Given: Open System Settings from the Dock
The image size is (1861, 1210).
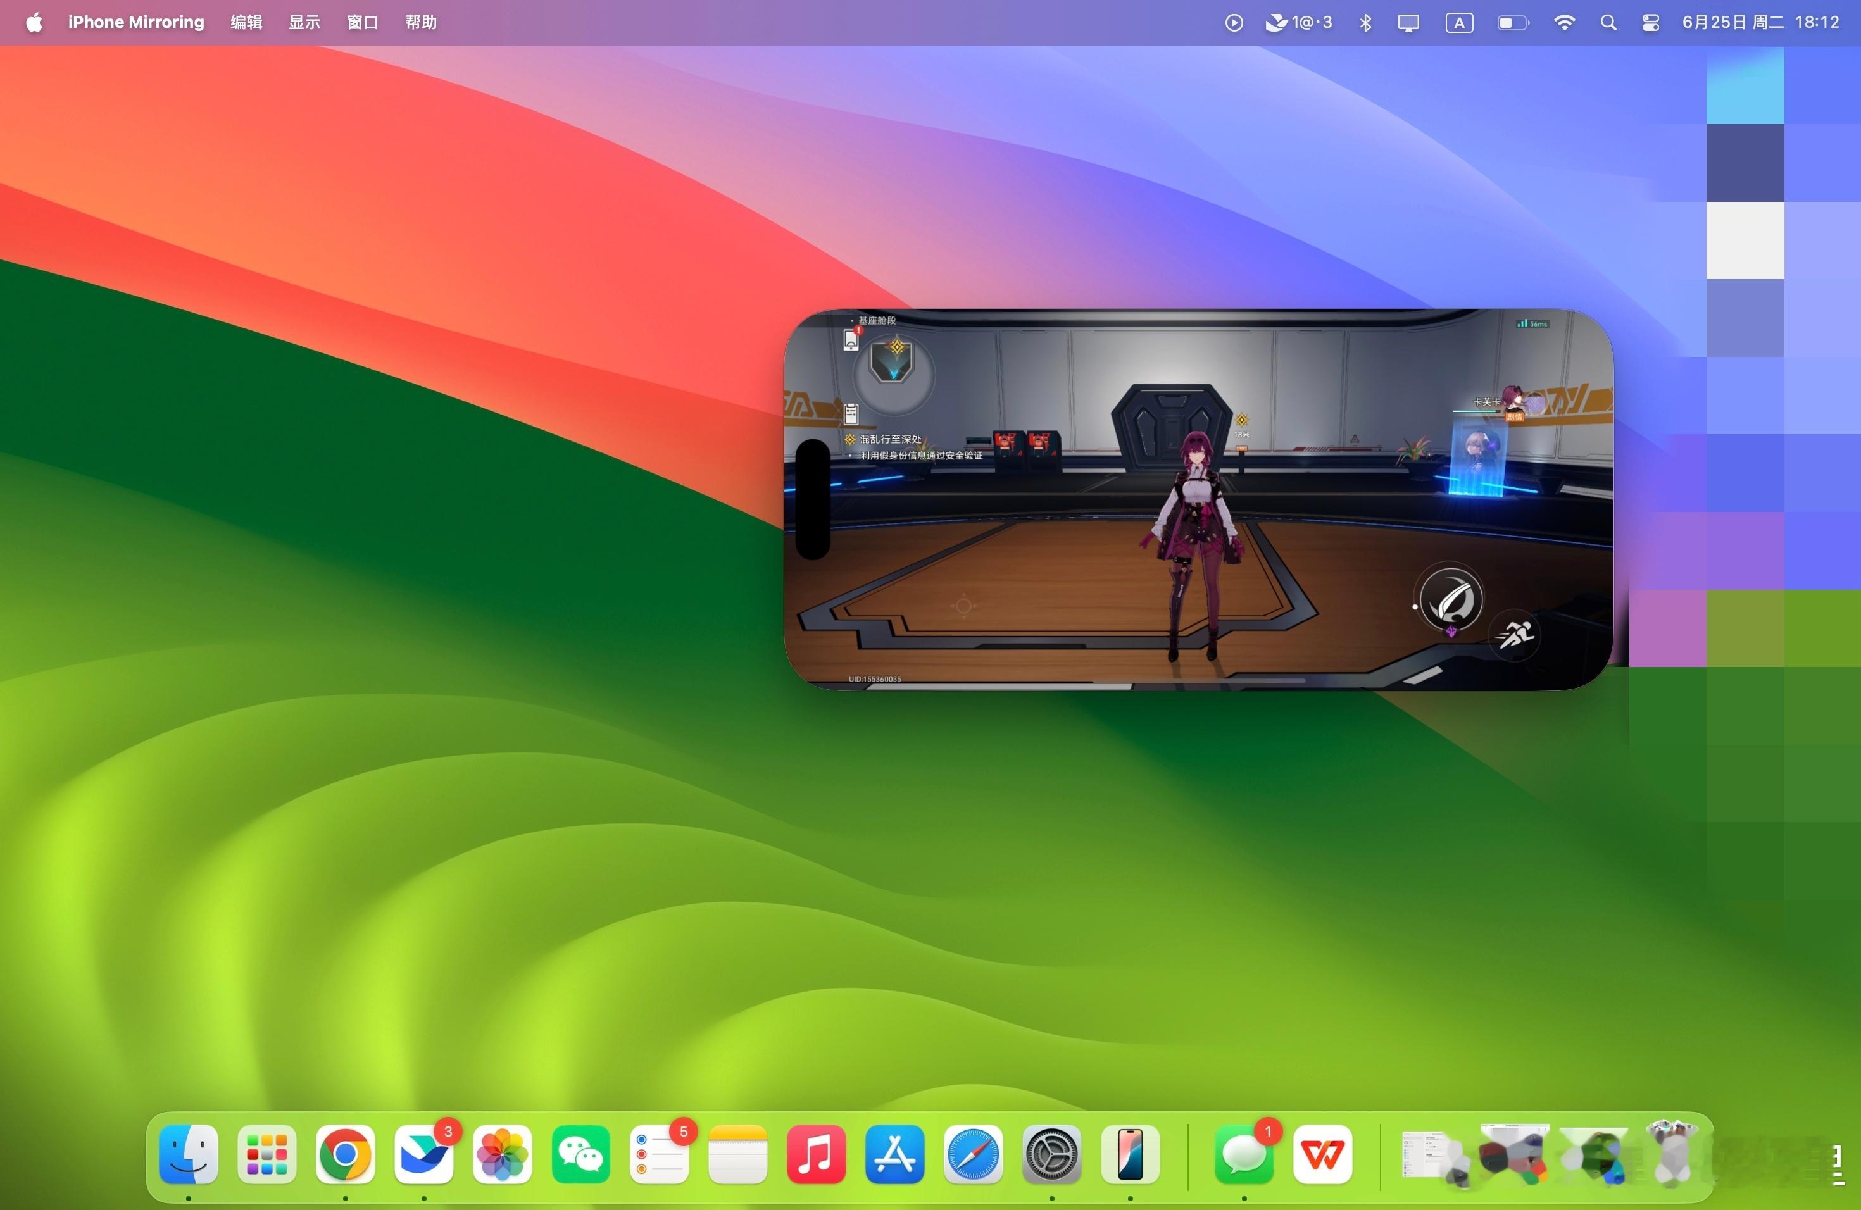Looking at the screenshot, I should pos(1051,1154).
